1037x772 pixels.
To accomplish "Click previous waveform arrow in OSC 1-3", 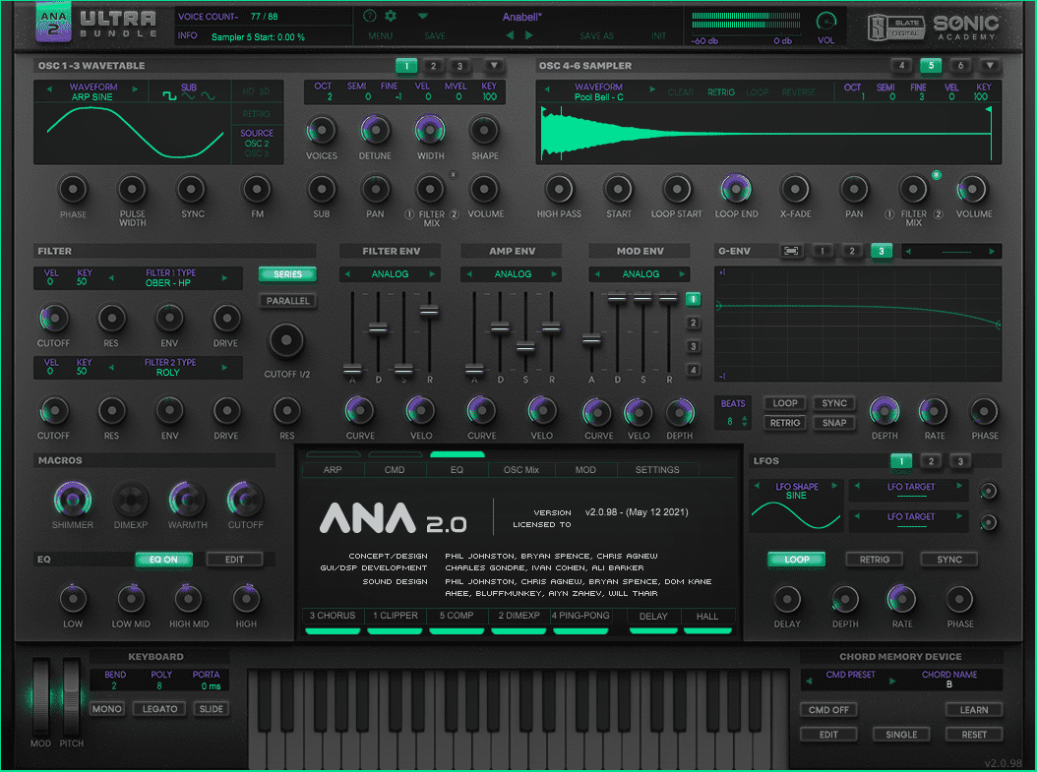I will (49, 88).
